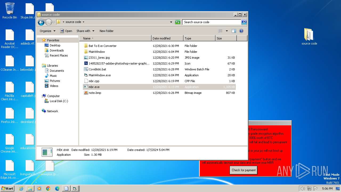Select Network in navigation pane

click(x=52, y=111)
